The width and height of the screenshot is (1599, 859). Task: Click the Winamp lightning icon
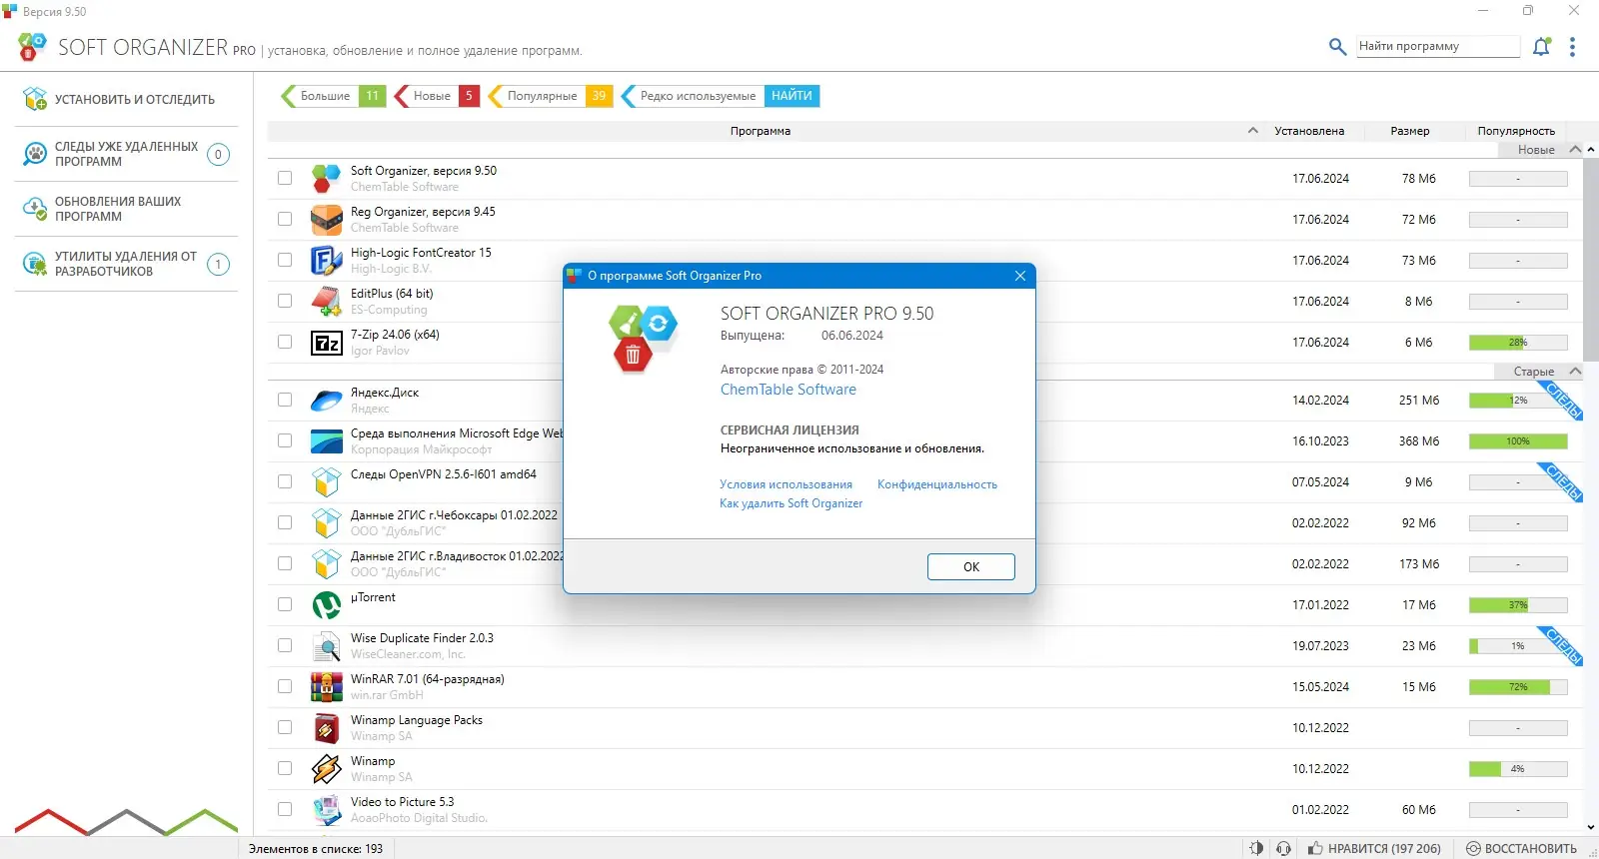pyautogui.click(x=327, y=769)
